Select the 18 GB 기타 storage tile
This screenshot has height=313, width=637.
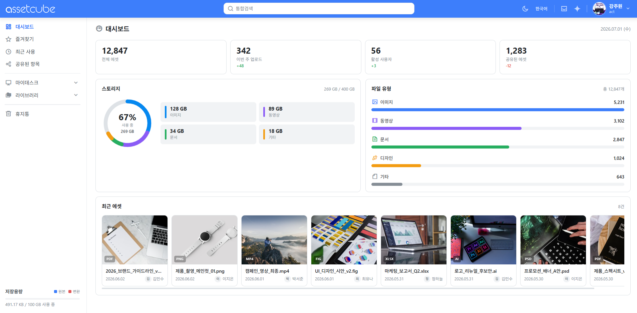click(307, 134)
